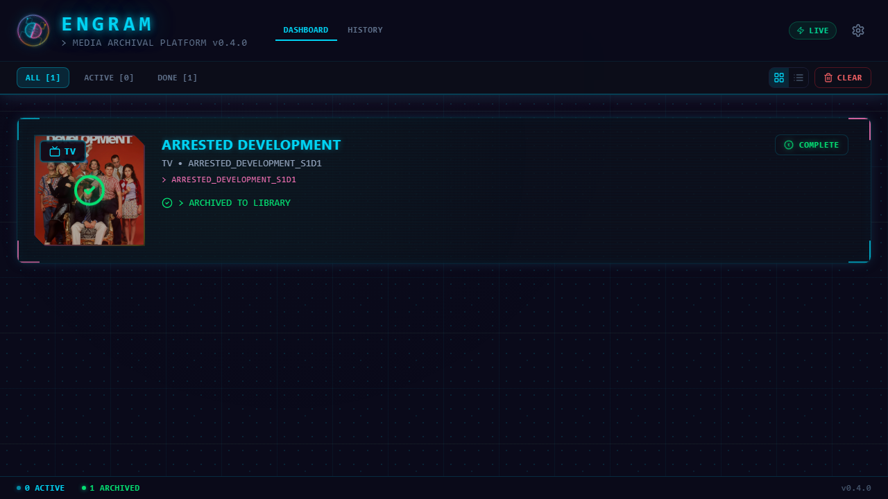Click the ENGRAM circular logo icon
888x499 pixels.
click(33, 30)
